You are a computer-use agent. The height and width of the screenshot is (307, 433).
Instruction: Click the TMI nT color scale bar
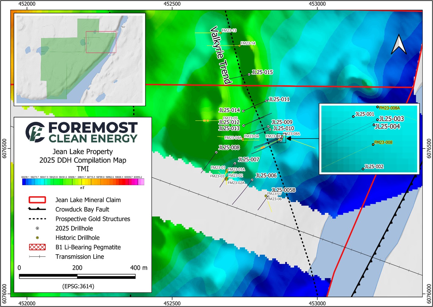pos(82,182)
